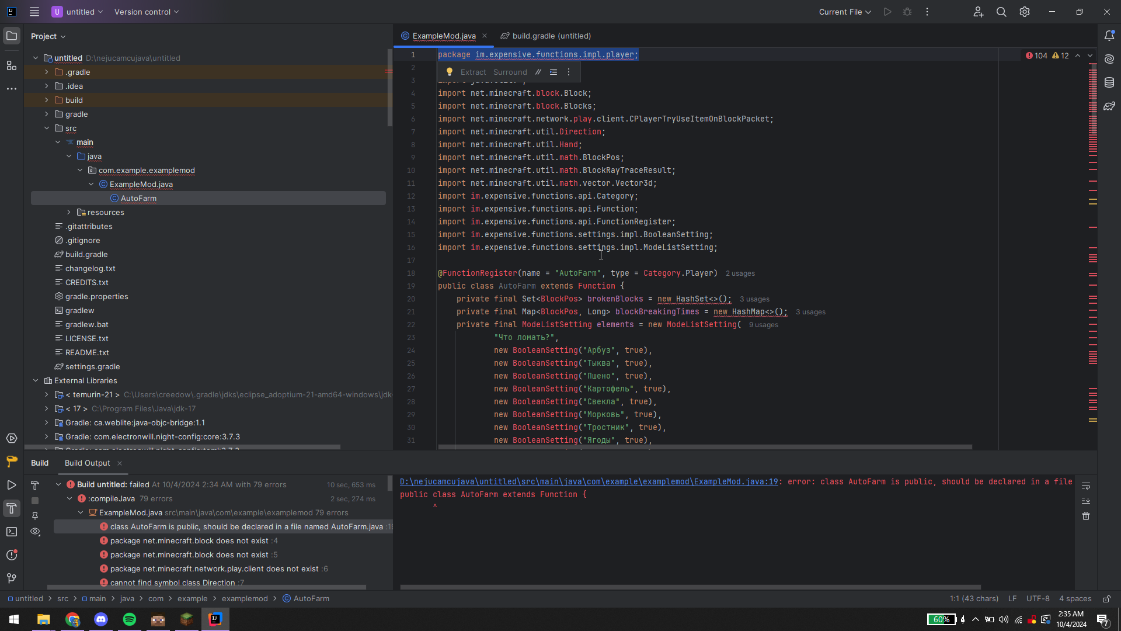Open the Database tool window
The width and height of the screenshot is (1121, 631).
[x=1109, y=83]
